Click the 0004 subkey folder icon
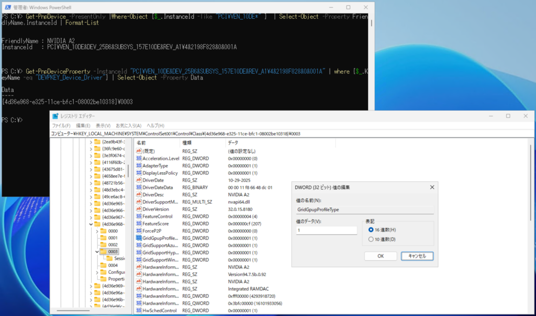The image size is (536, 316). pyautogui.click(x=103, y=265)
